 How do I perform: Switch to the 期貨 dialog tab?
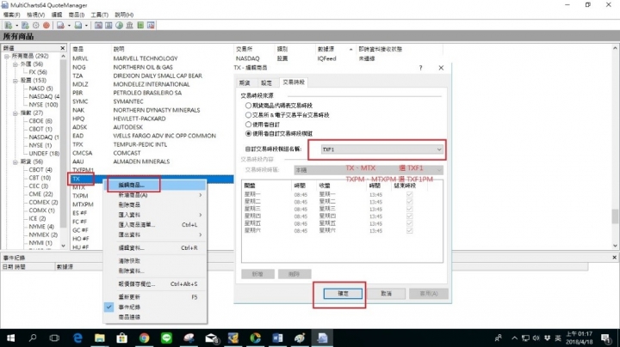(245, 82)
